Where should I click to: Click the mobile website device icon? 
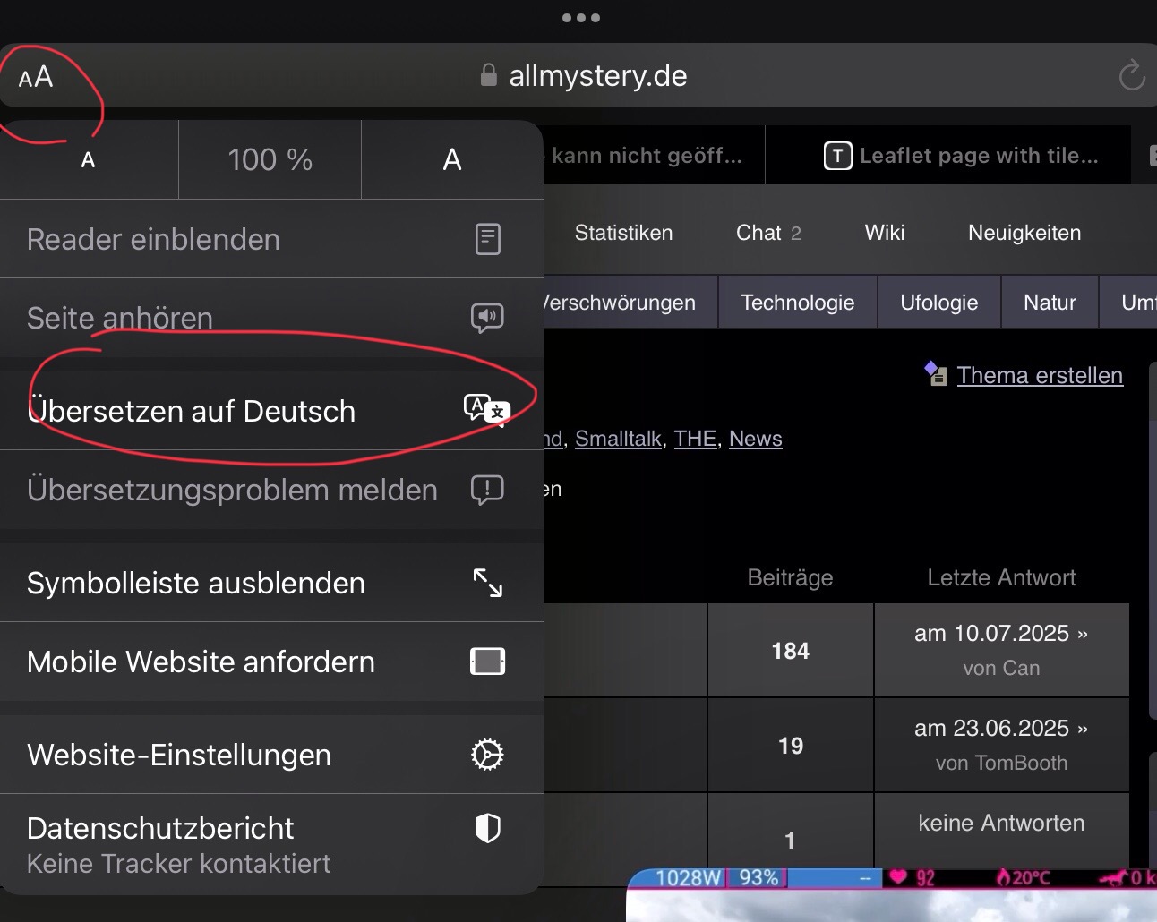[x=487, y=662]
